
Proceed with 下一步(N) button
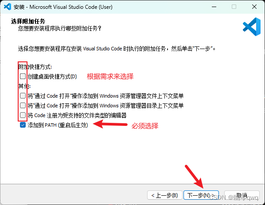coord(201,195)
